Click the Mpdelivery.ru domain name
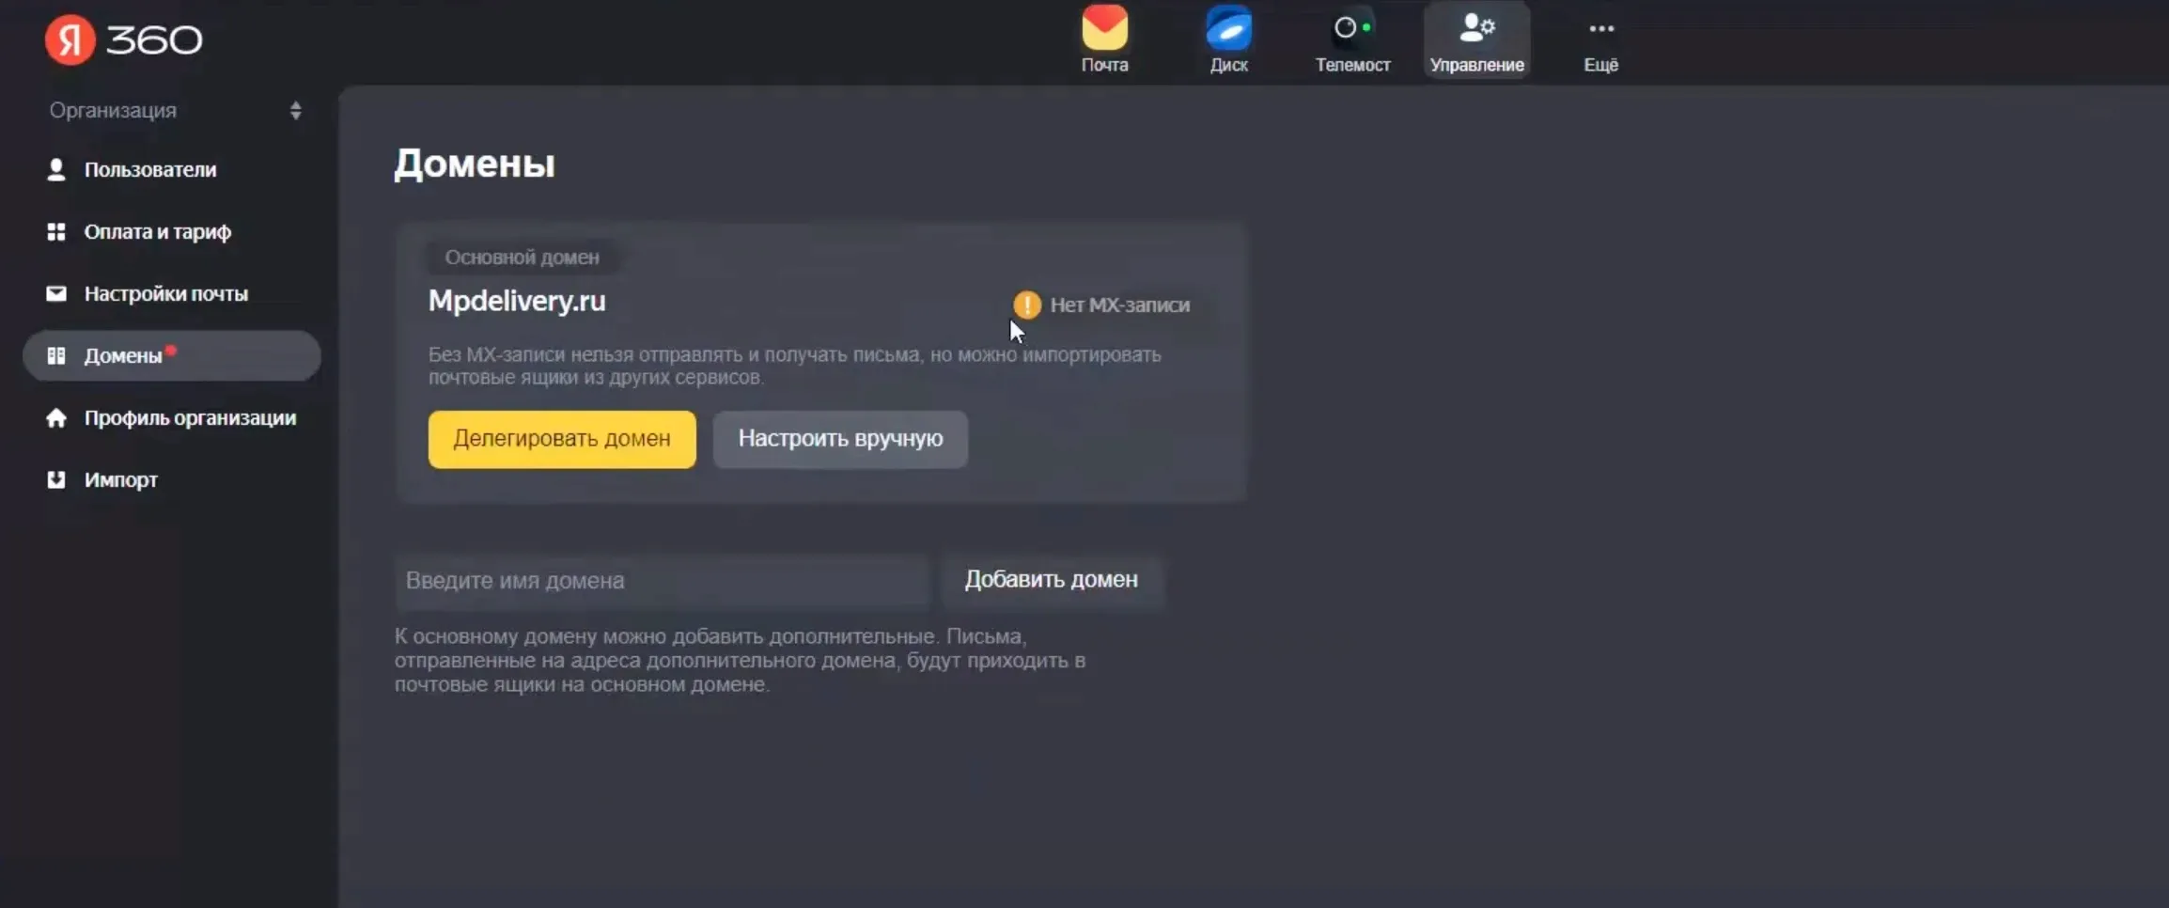The width and height of the screenshot is (2169, 908). click(517, 301)
